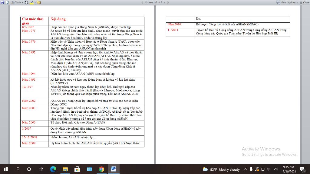Screen dimensions: 310x174
Task: Click the Research/Translate icon
Action: (x=26, y=2)
